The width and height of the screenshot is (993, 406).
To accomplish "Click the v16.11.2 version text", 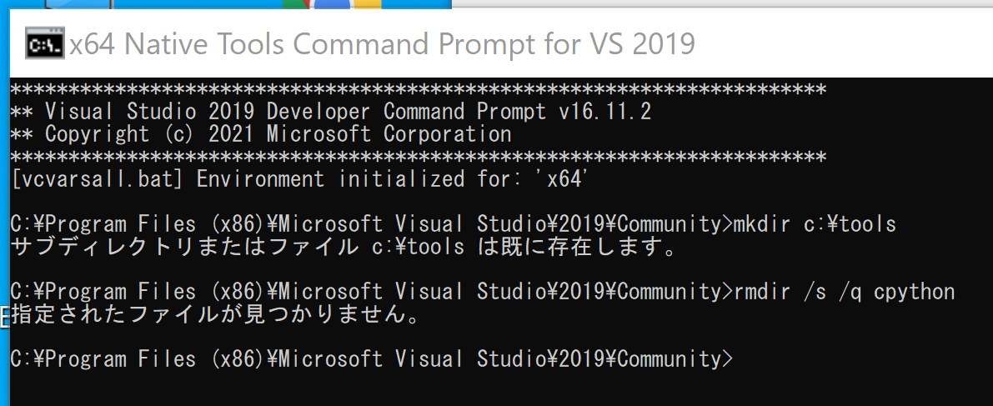I will point(605,112).
